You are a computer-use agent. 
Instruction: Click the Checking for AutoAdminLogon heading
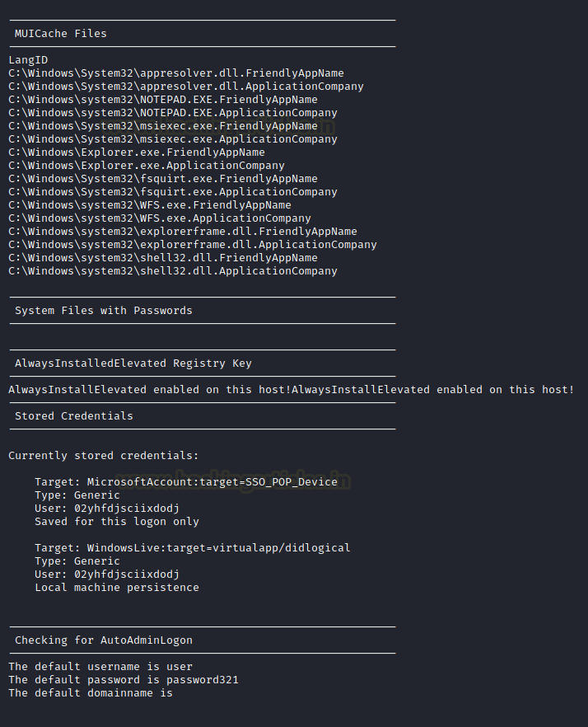click(104, 640)
